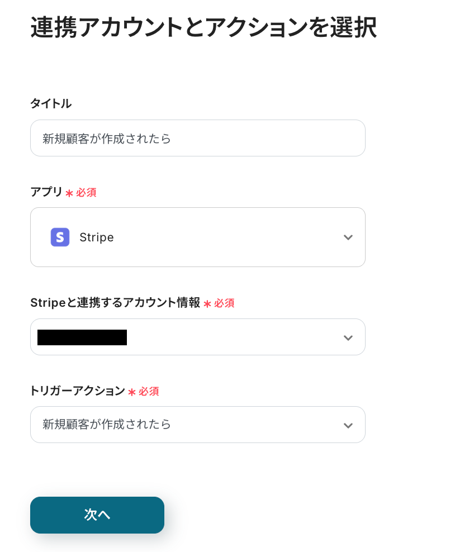Expand the アプリ dropdown chevron
The height and width of the screenshot is (552, 455).
(348, 237)
